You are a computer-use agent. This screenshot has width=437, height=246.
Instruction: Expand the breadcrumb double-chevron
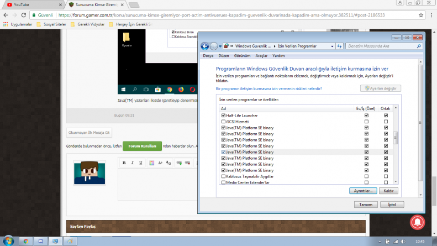231,46
